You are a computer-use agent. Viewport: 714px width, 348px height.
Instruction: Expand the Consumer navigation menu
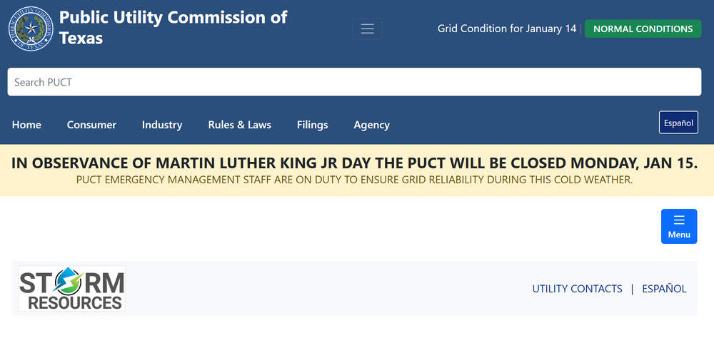[91, 125]
